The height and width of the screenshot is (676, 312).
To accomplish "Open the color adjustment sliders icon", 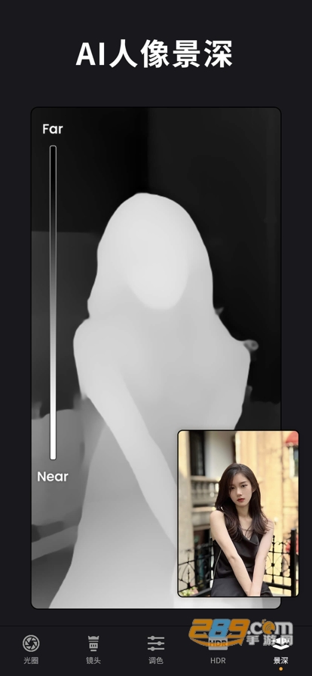I will pyautogui.click(x=155, y=644).
